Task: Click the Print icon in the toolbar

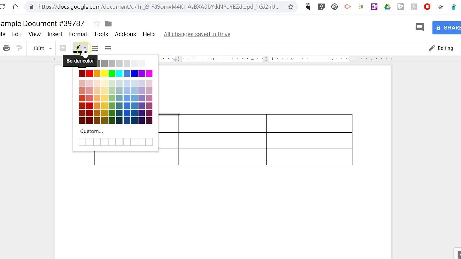Action: pyautogui.click(x=6, y=48)
